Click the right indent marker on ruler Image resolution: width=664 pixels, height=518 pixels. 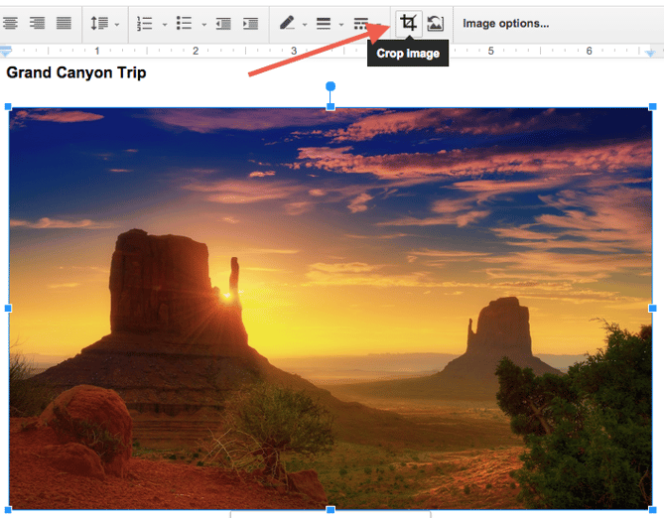coord(650,51)
